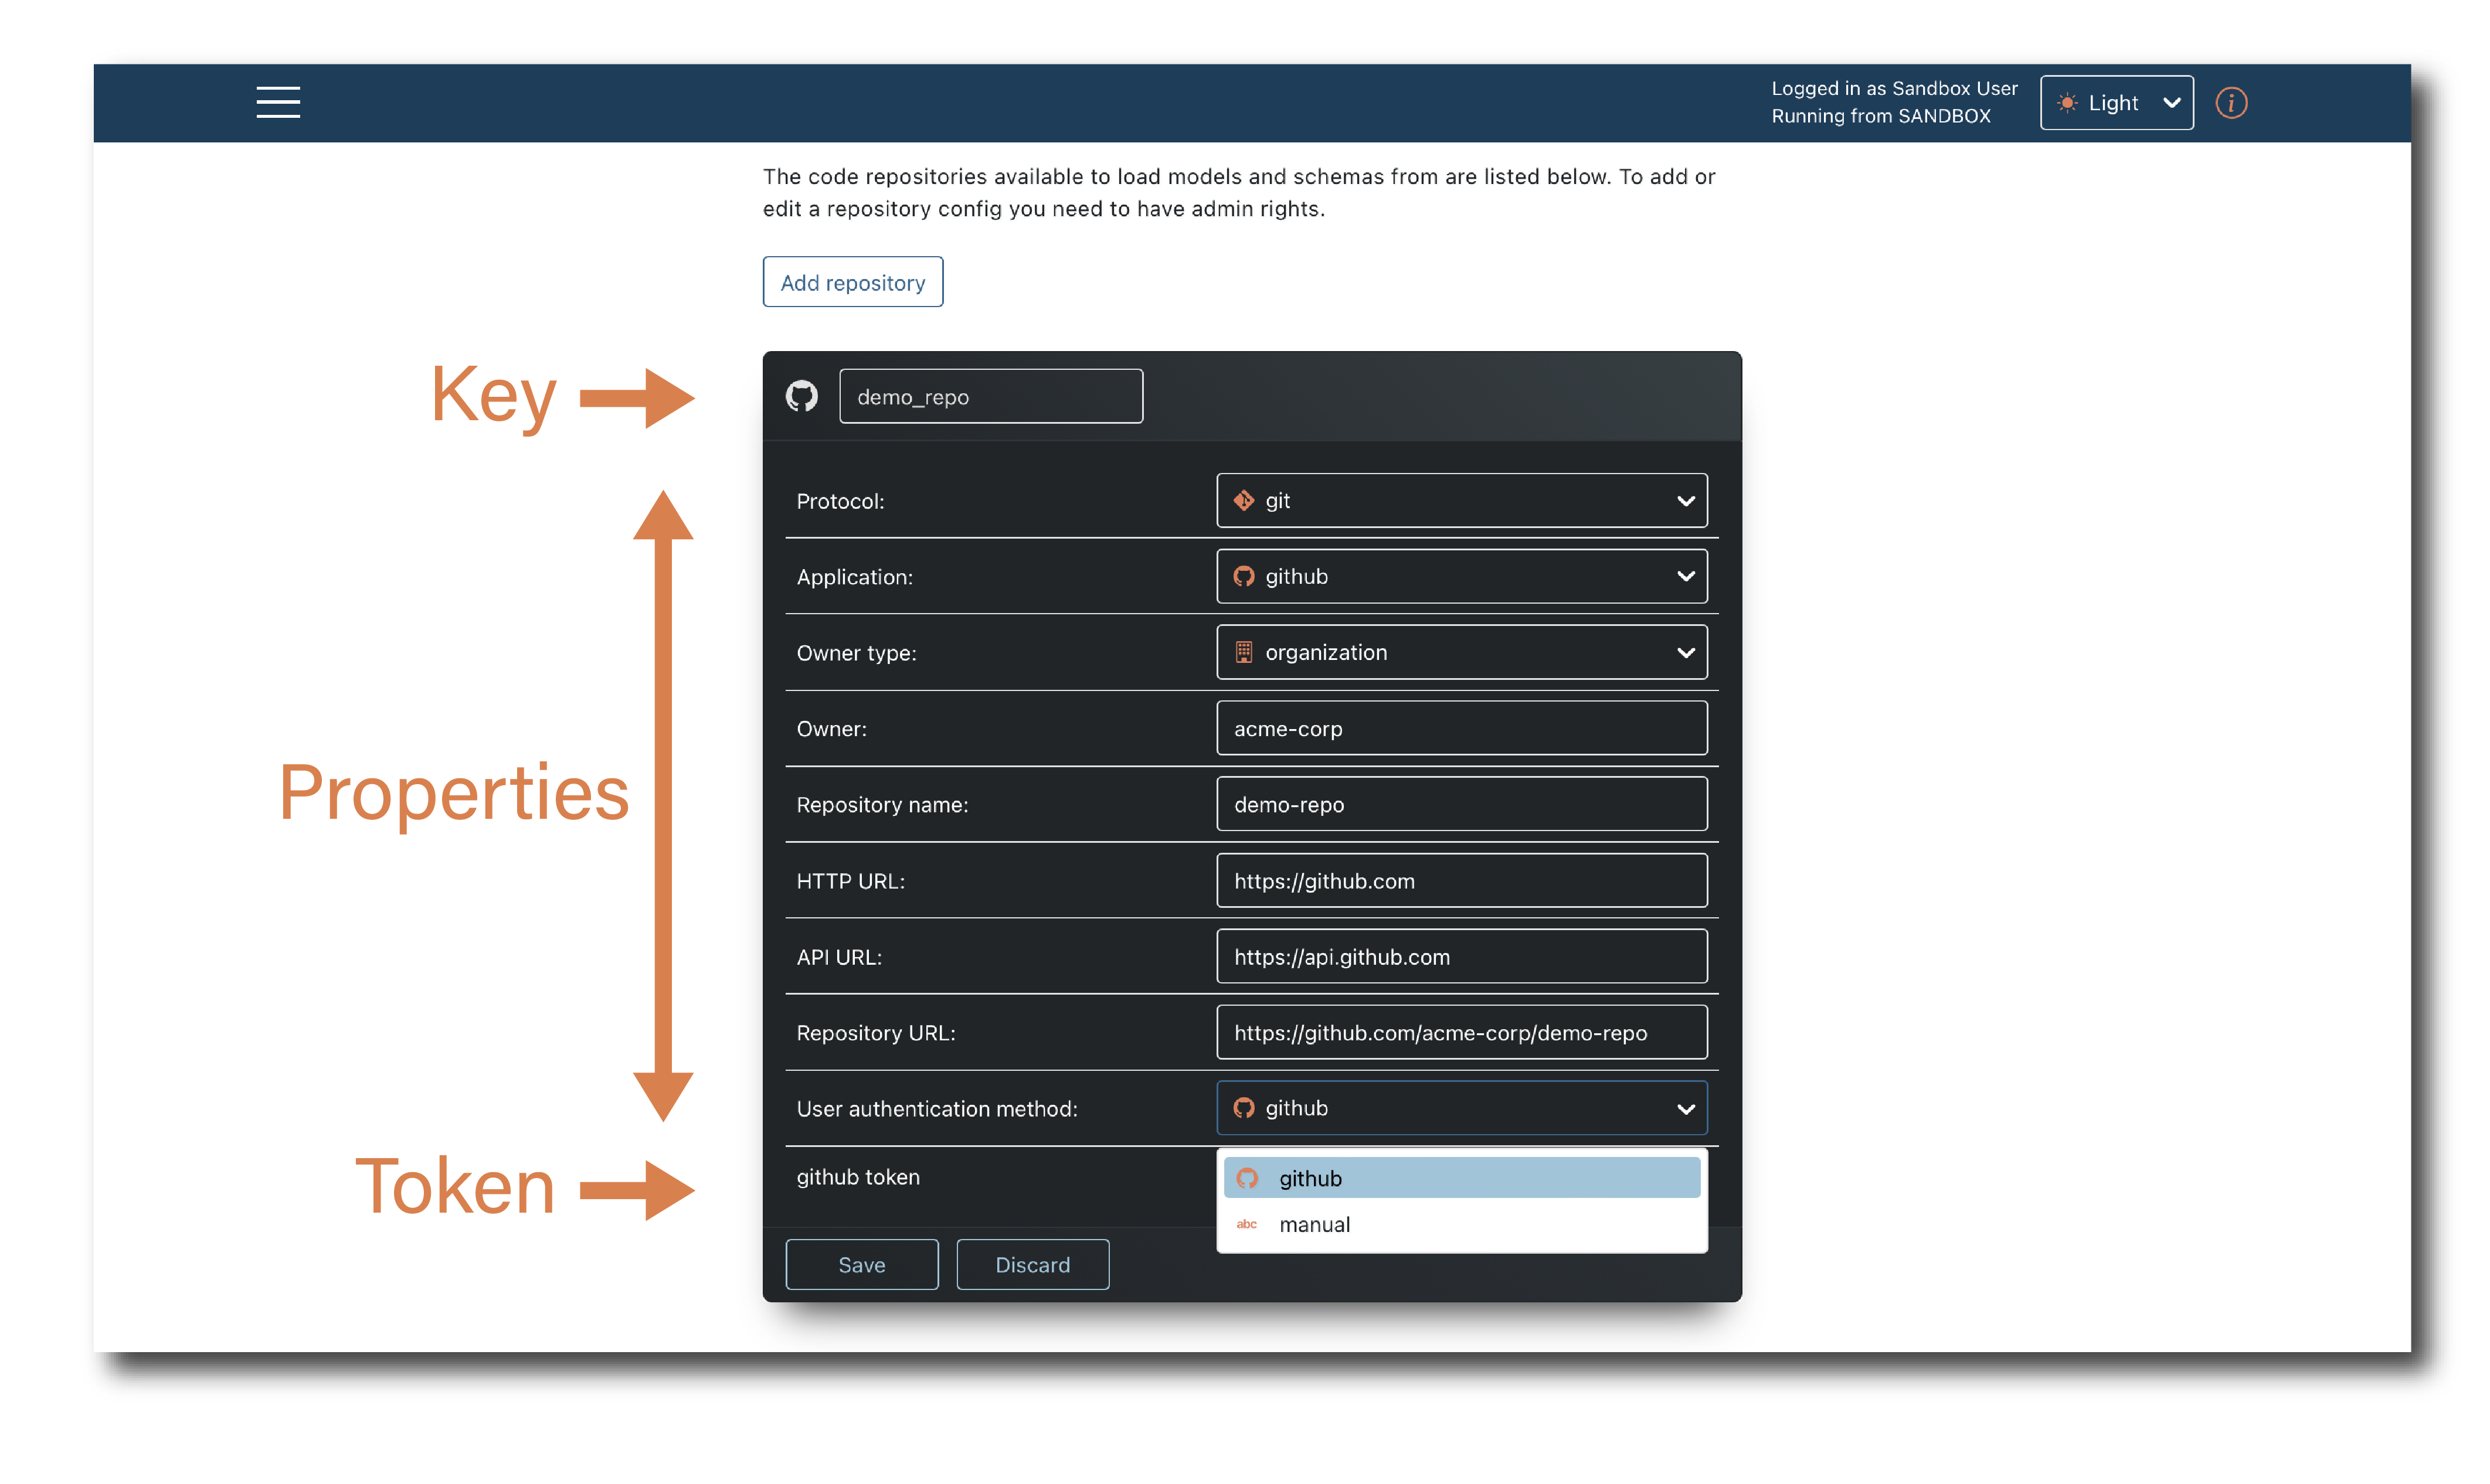2490x1484 pixels.
Task: Click the GitHub logo beside the key field
Action: (801, 396)
